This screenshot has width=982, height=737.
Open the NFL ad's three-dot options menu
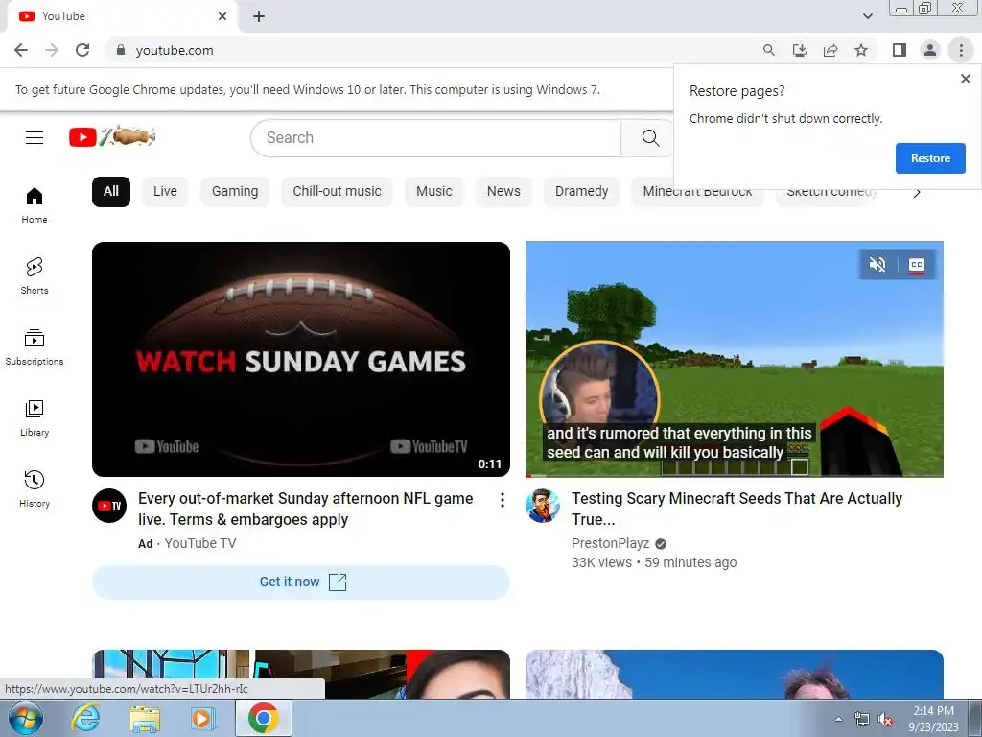coord(503,500)
